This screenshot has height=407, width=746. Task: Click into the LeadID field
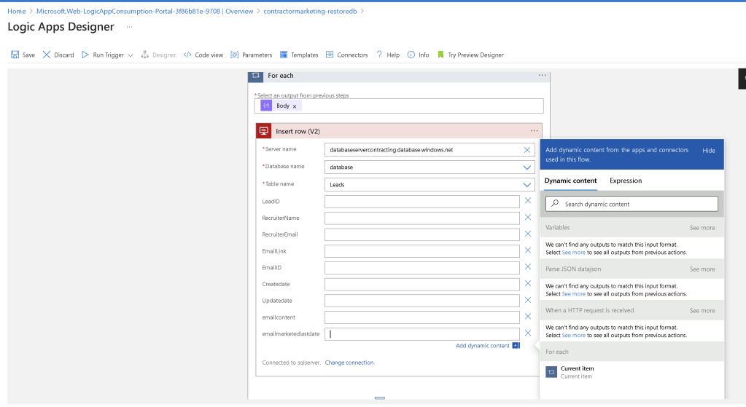422,202
